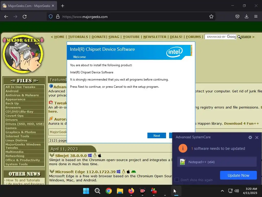Open the HOME menu link

[x=59, y=37]
